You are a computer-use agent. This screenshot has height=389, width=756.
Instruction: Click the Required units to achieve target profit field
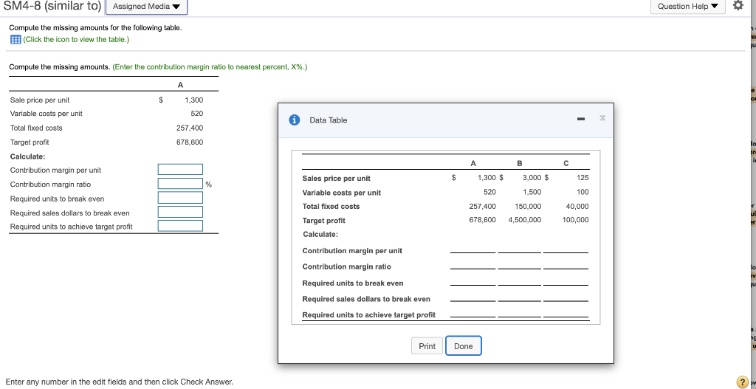[x=180, y=226]
